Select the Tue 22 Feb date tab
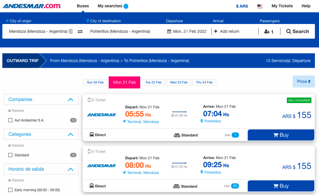319x195 pixels. click(x=153, y=82)
